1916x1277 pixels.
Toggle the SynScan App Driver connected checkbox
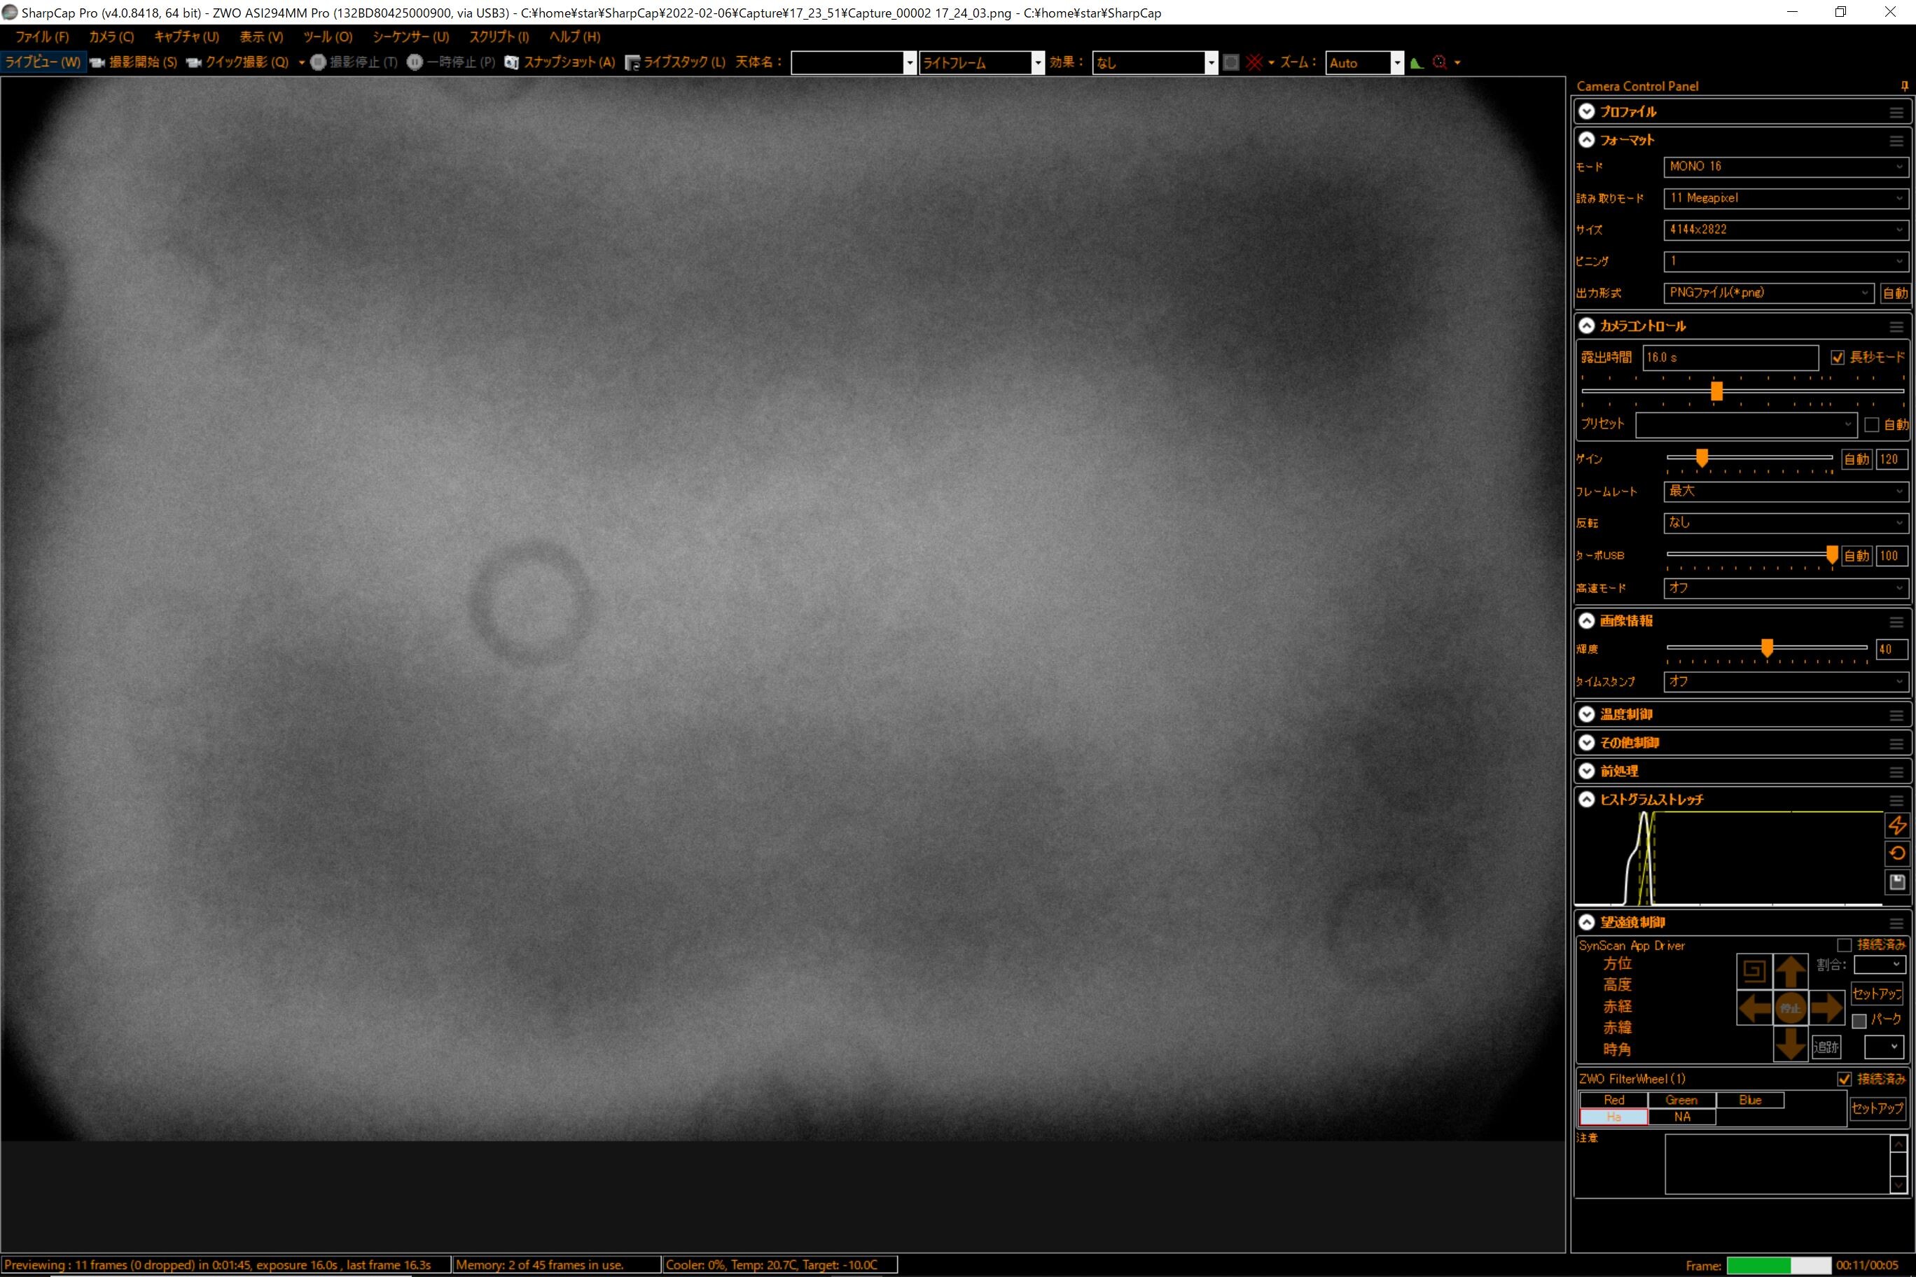[1845, 944]
